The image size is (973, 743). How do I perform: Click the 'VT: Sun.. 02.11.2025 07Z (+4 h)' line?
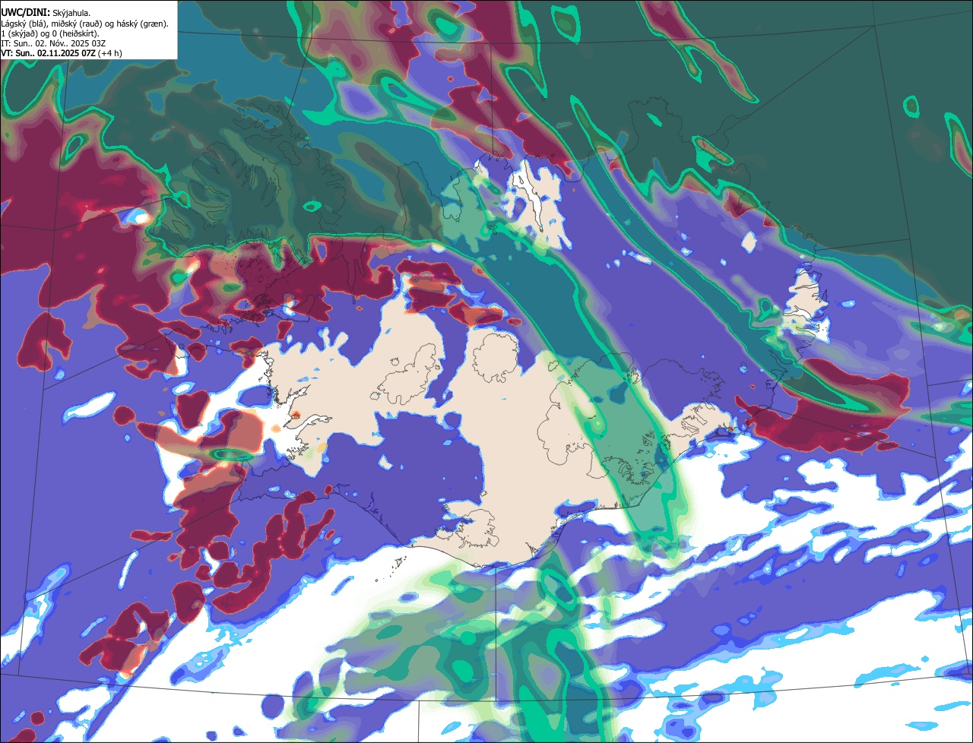(x=62, y=53)
